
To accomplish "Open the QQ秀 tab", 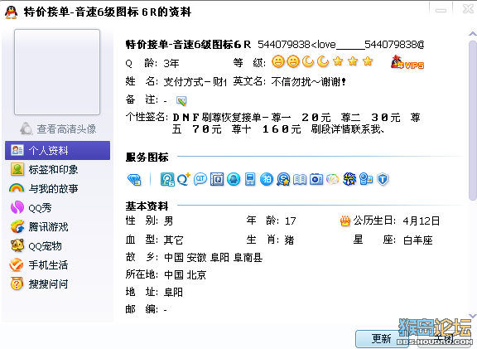I will click(x=57, y=208).
